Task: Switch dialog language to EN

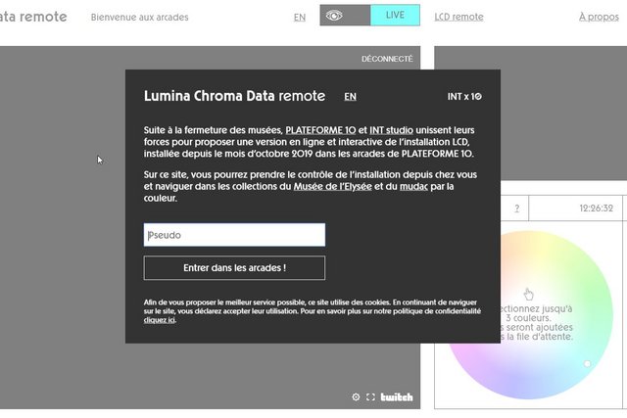Action: [x=350, y=97]
